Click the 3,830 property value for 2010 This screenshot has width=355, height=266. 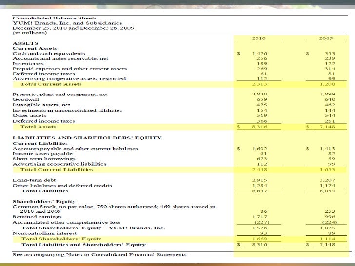tap(260, 94)
